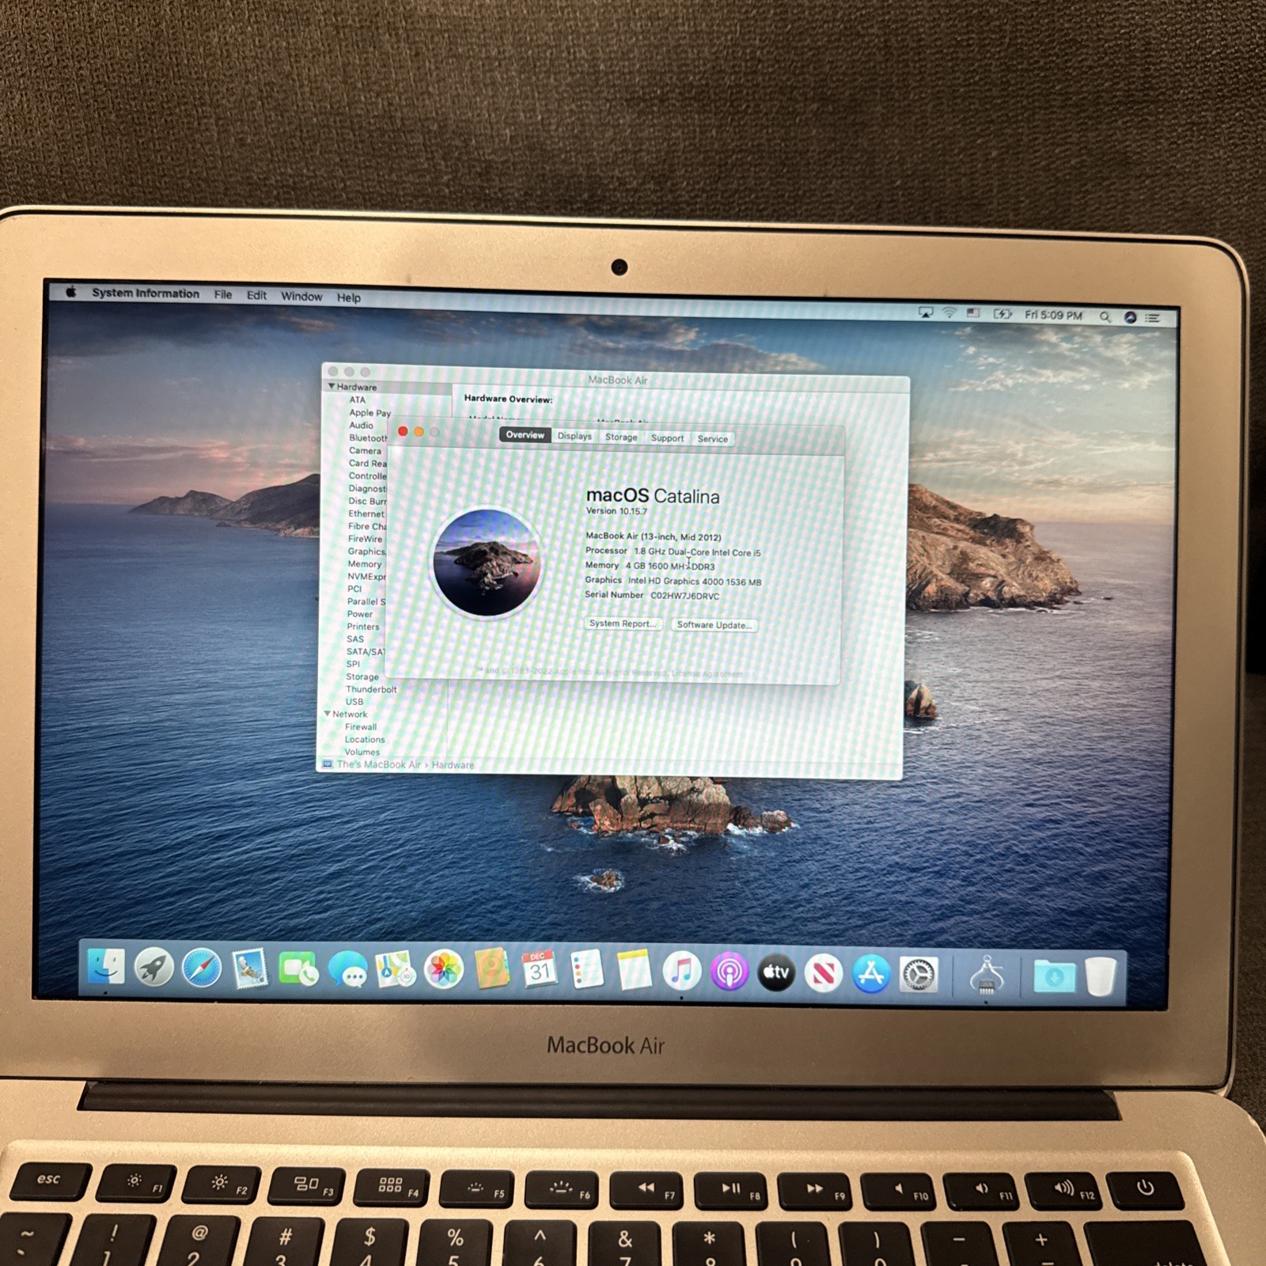1266x1266 pixels.
Task: Collapse the Hardware section triangle
Action: tap(332, 386)
